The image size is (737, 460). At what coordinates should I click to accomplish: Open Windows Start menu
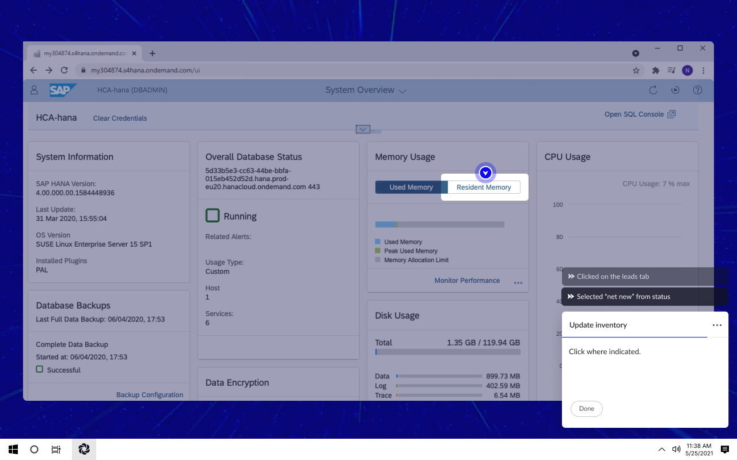[13, 450]
